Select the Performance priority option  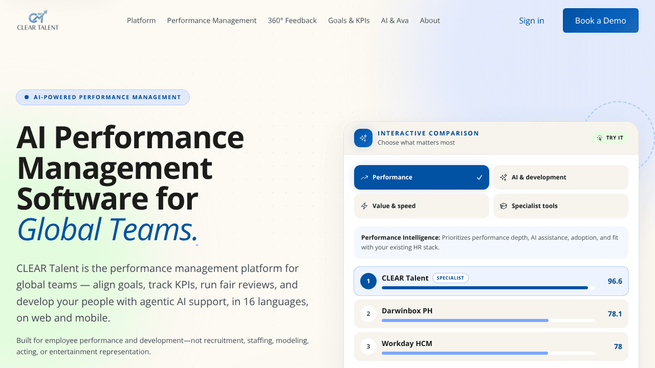pyautogui.click(x=422, y=177)
